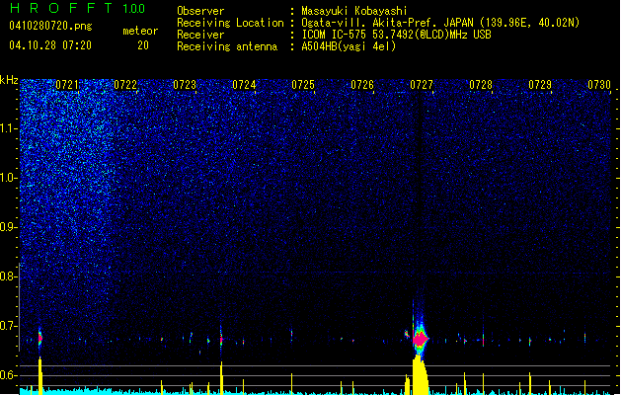The image size is (621, 395).
Task: Click the 0721 time marker
Action: click(67, 85)
